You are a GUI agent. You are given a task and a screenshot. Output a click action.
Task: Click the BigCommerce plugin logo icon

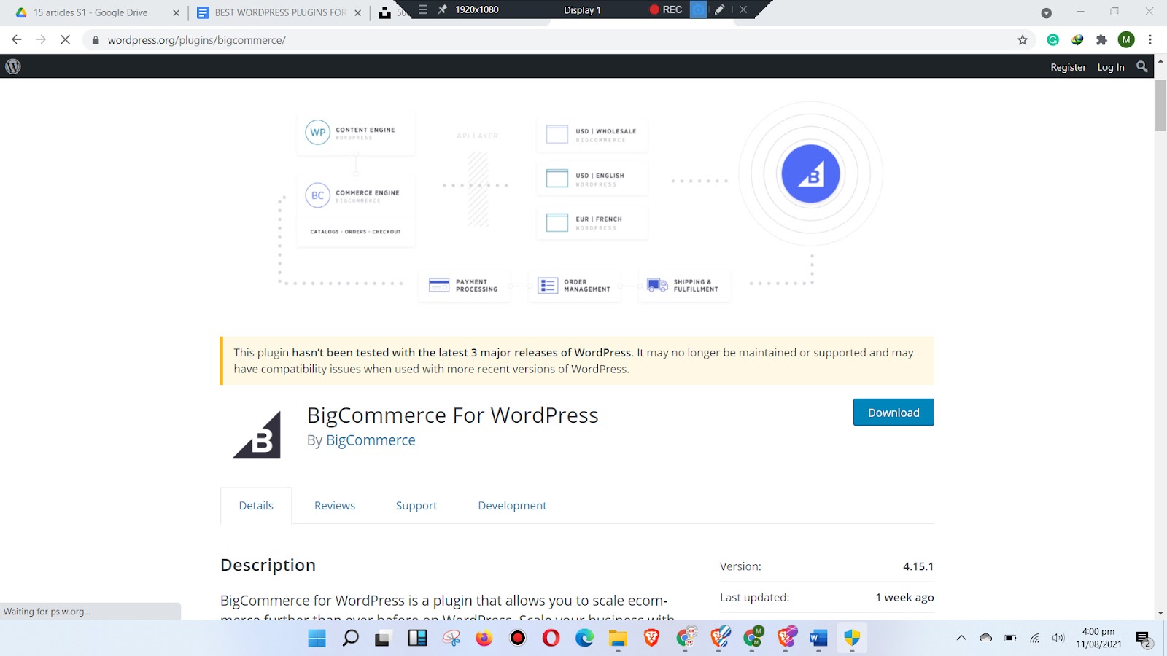tap(257, 434)
